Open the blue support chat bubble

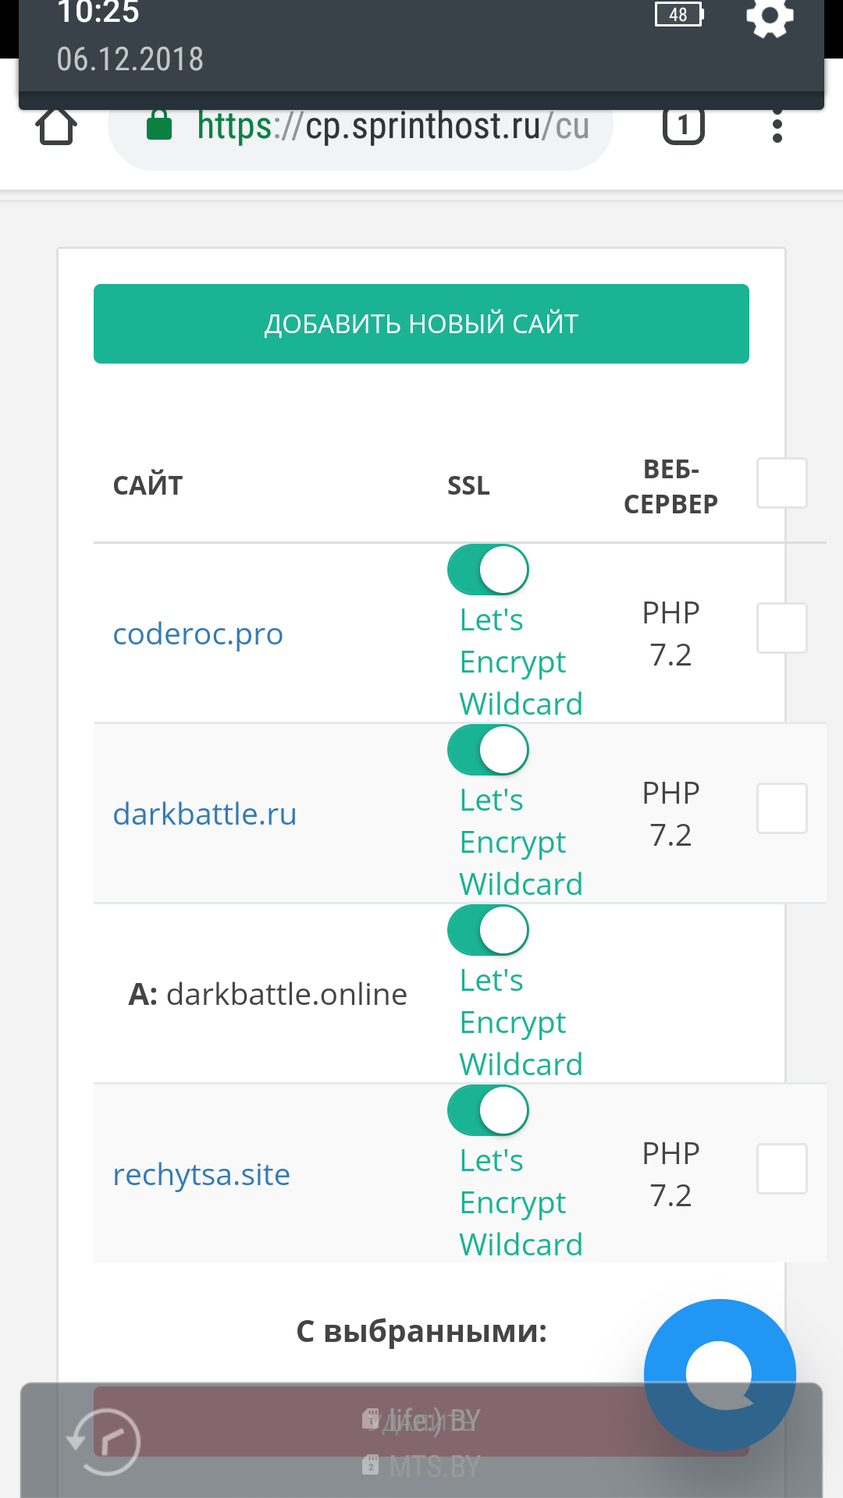720,1375
